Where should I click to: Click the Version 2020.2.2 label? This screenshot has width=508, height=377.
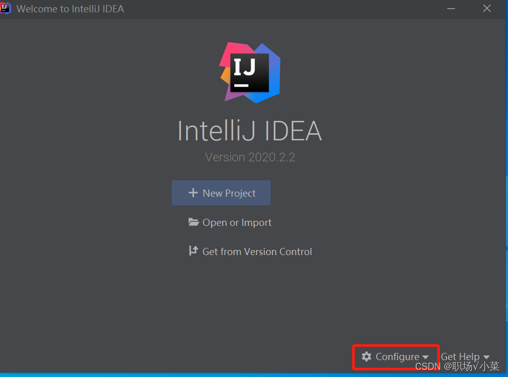(250, 157)
